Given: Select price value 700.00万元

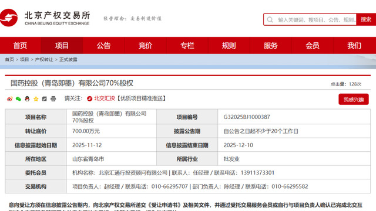Looking at the screenshot, I should coord(86,131).
